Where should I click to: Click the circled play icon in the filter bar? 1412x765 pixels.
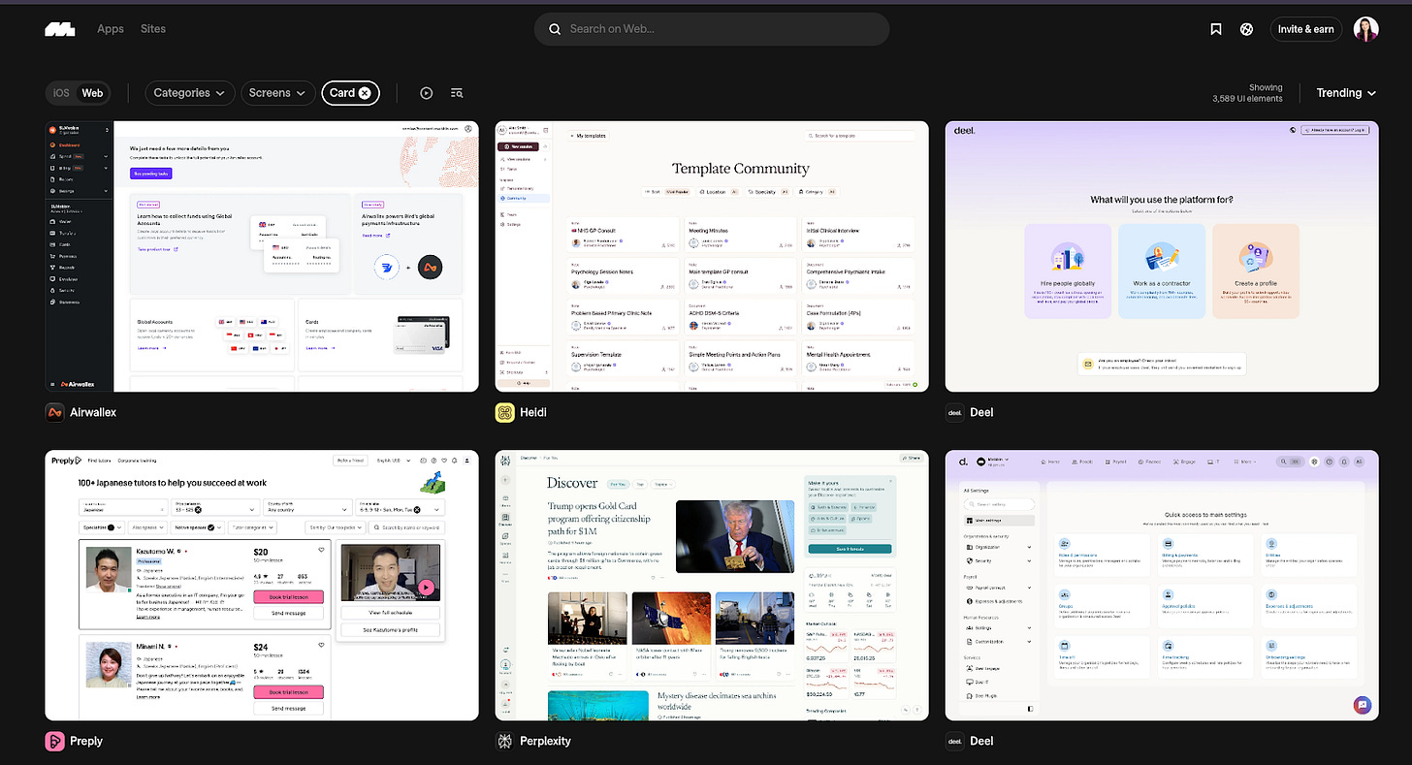coord(427,93)
